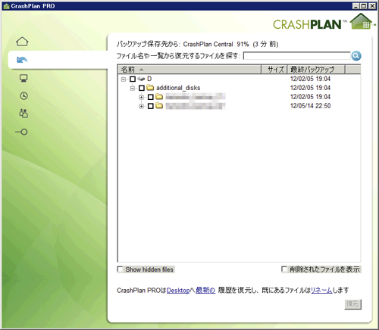Sort by the サイズ column header
Image resolution: width=379 pixels, height=330 pixels.
[274, 69]
